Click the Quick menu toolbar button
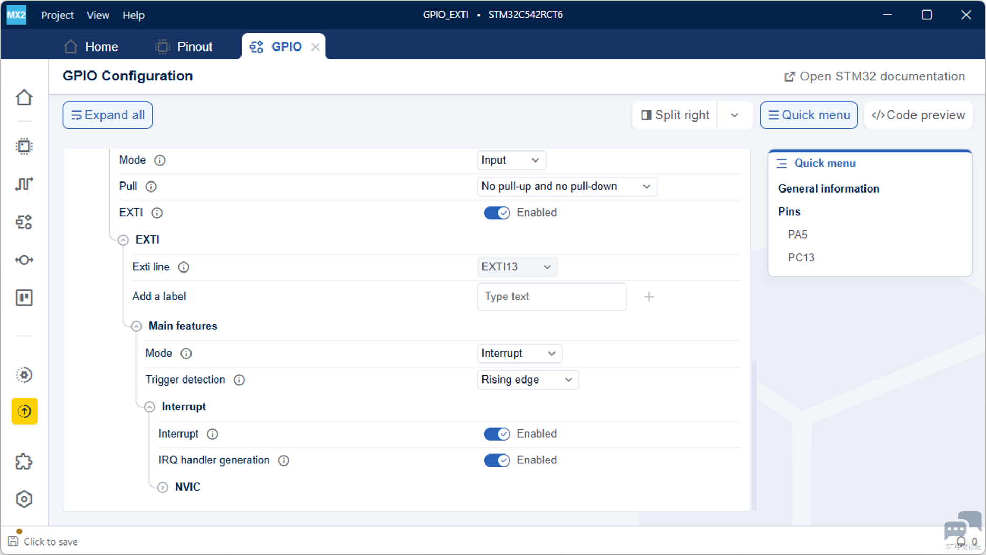 pos(809,115)
